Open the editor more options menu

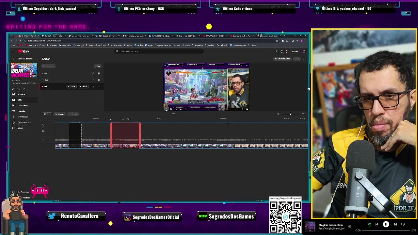click(303, 59)
